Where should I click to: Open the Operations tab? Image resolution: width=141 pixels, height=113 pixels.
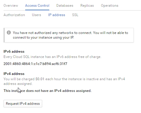tap(110, 6)
